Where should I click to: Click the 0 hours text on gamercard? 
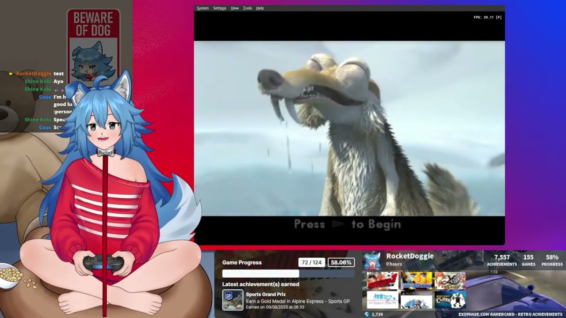394,264
